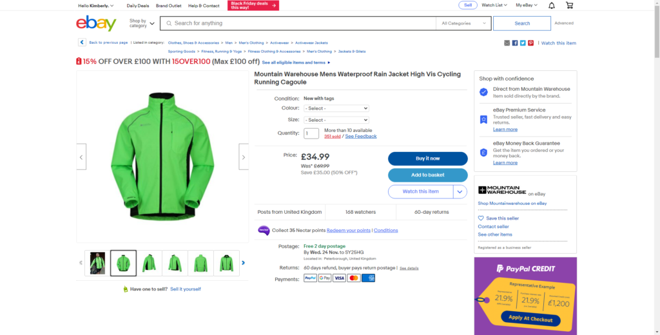The width and height of the screenshot is (660, 335).
Task: Open the Colour dropdown
Action: pos(336,108)
